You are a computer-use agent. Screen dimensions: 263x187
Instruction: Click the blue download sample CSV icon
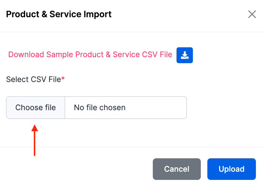pos(184,55)
